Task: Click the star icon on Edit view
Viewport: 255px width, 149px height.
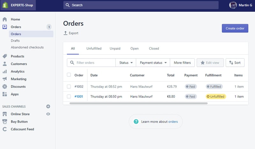Action: [x=202, y=63]
